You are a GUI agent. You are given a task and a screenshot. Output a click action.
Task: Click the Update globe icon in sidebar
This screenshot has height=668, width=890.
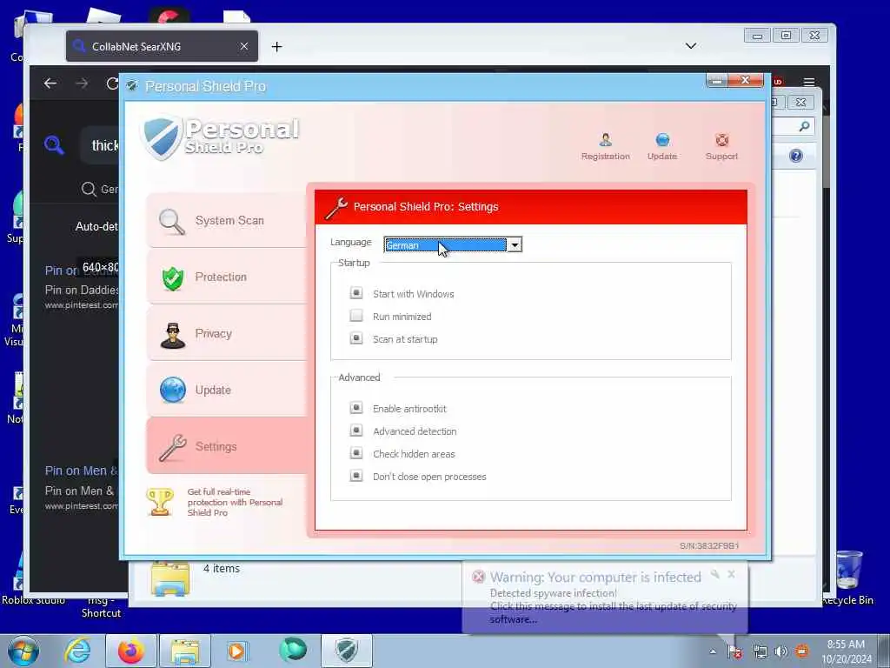[173, 391]
